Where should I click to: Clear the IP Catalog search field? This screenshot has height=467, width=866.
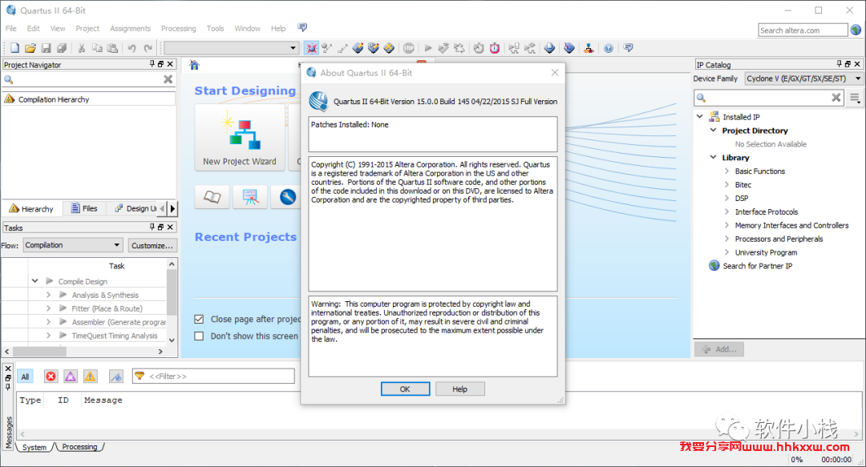tap(836, 98)
